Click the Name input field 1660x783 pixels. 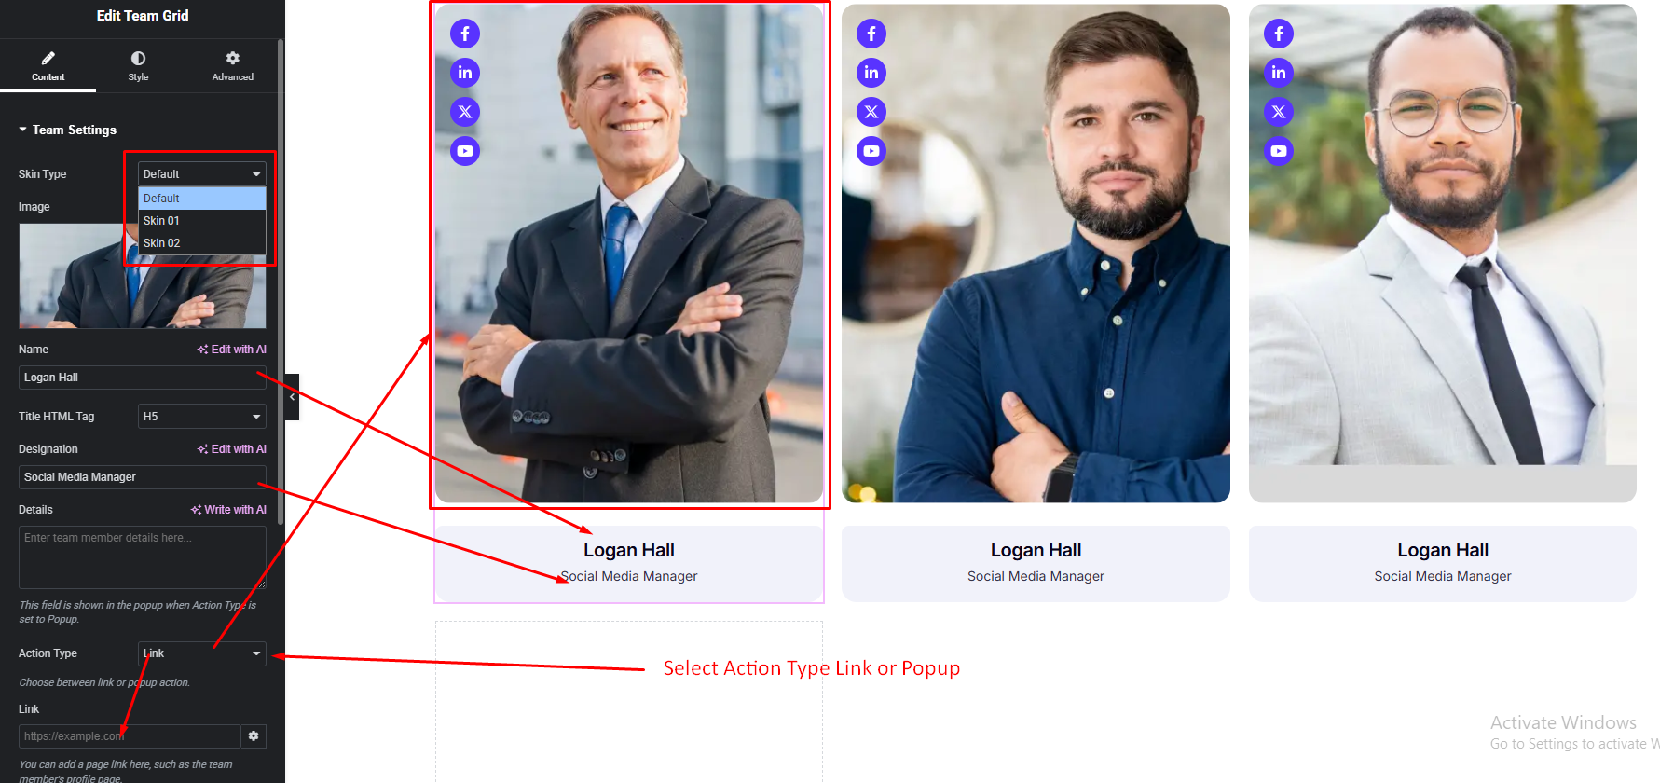click(x=143, y=378)
